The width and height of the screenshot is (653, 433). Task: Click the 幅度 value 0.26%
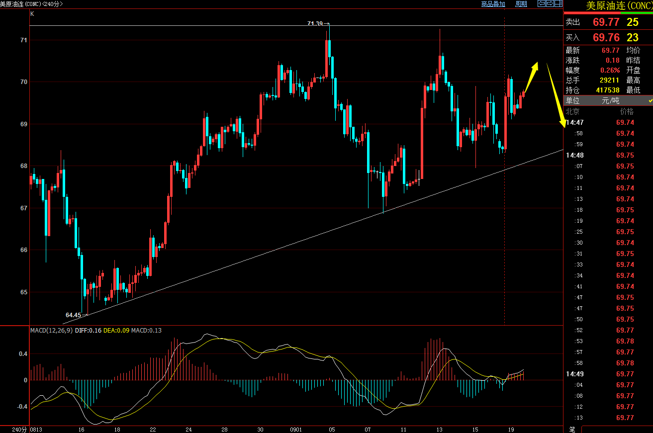(x=610, y=70)
